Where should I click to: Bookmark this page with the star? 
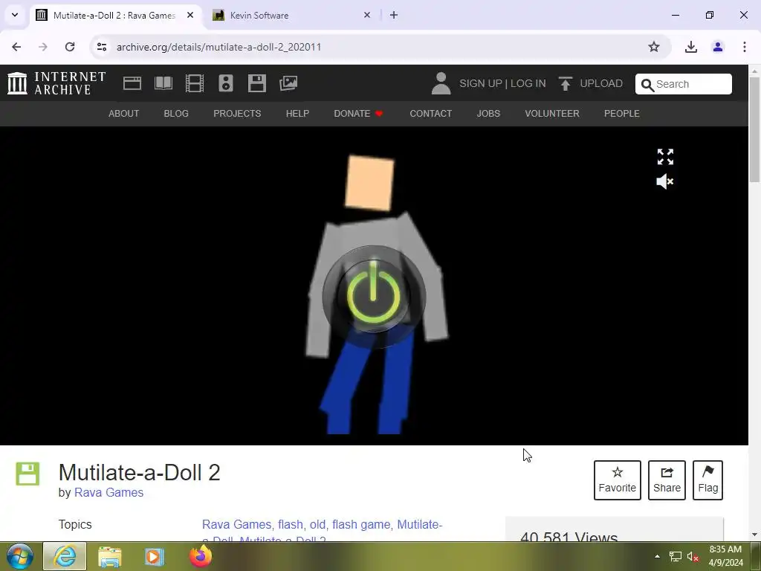pyautogui.click(x=654, y=47)
